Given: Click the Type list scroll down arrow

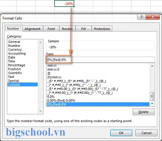Looking at the screenshot, I should [x=152, y=103].
